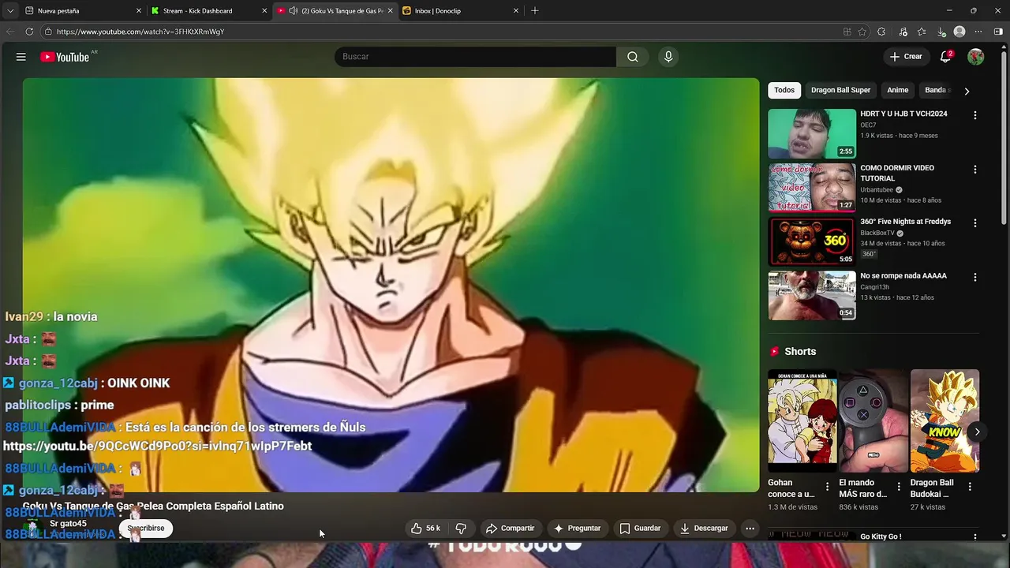Open COMO DORMIR VIDEO TUTORIAL thumbnail
Image resolution: width=1010 pixels, height=568 pixels.
(x=812, y=188)
